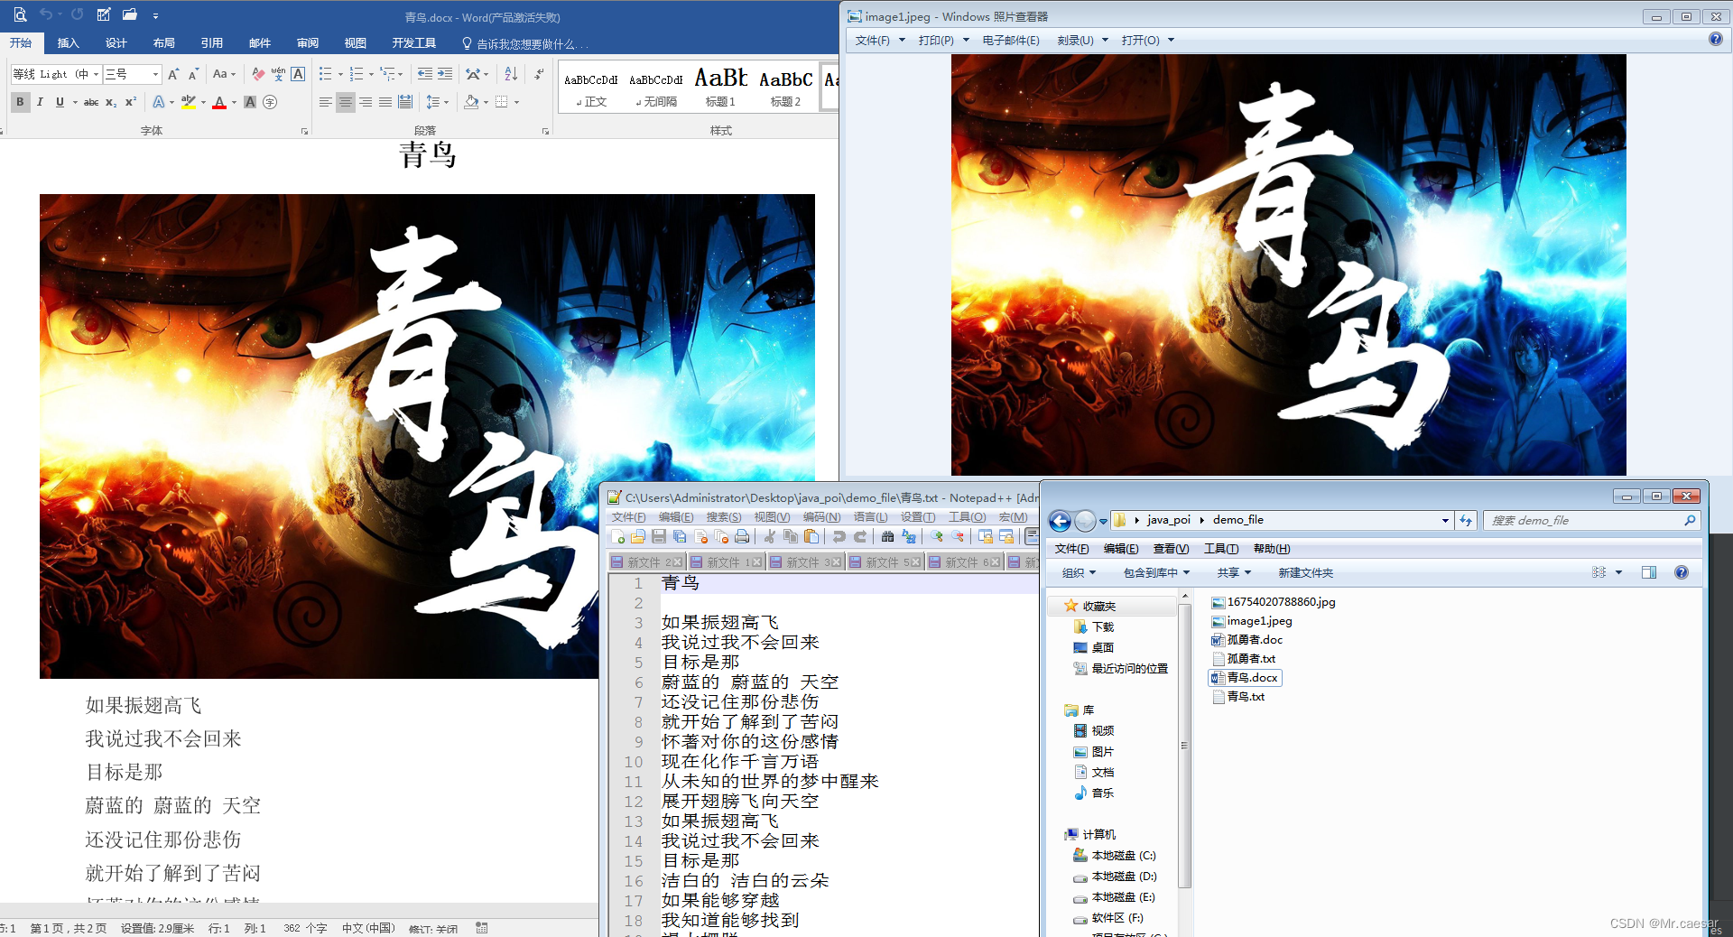Click the Word phonetic guide (wén) icon
The height and width of the screenshot is (937, 1733).
click(278, 74)
